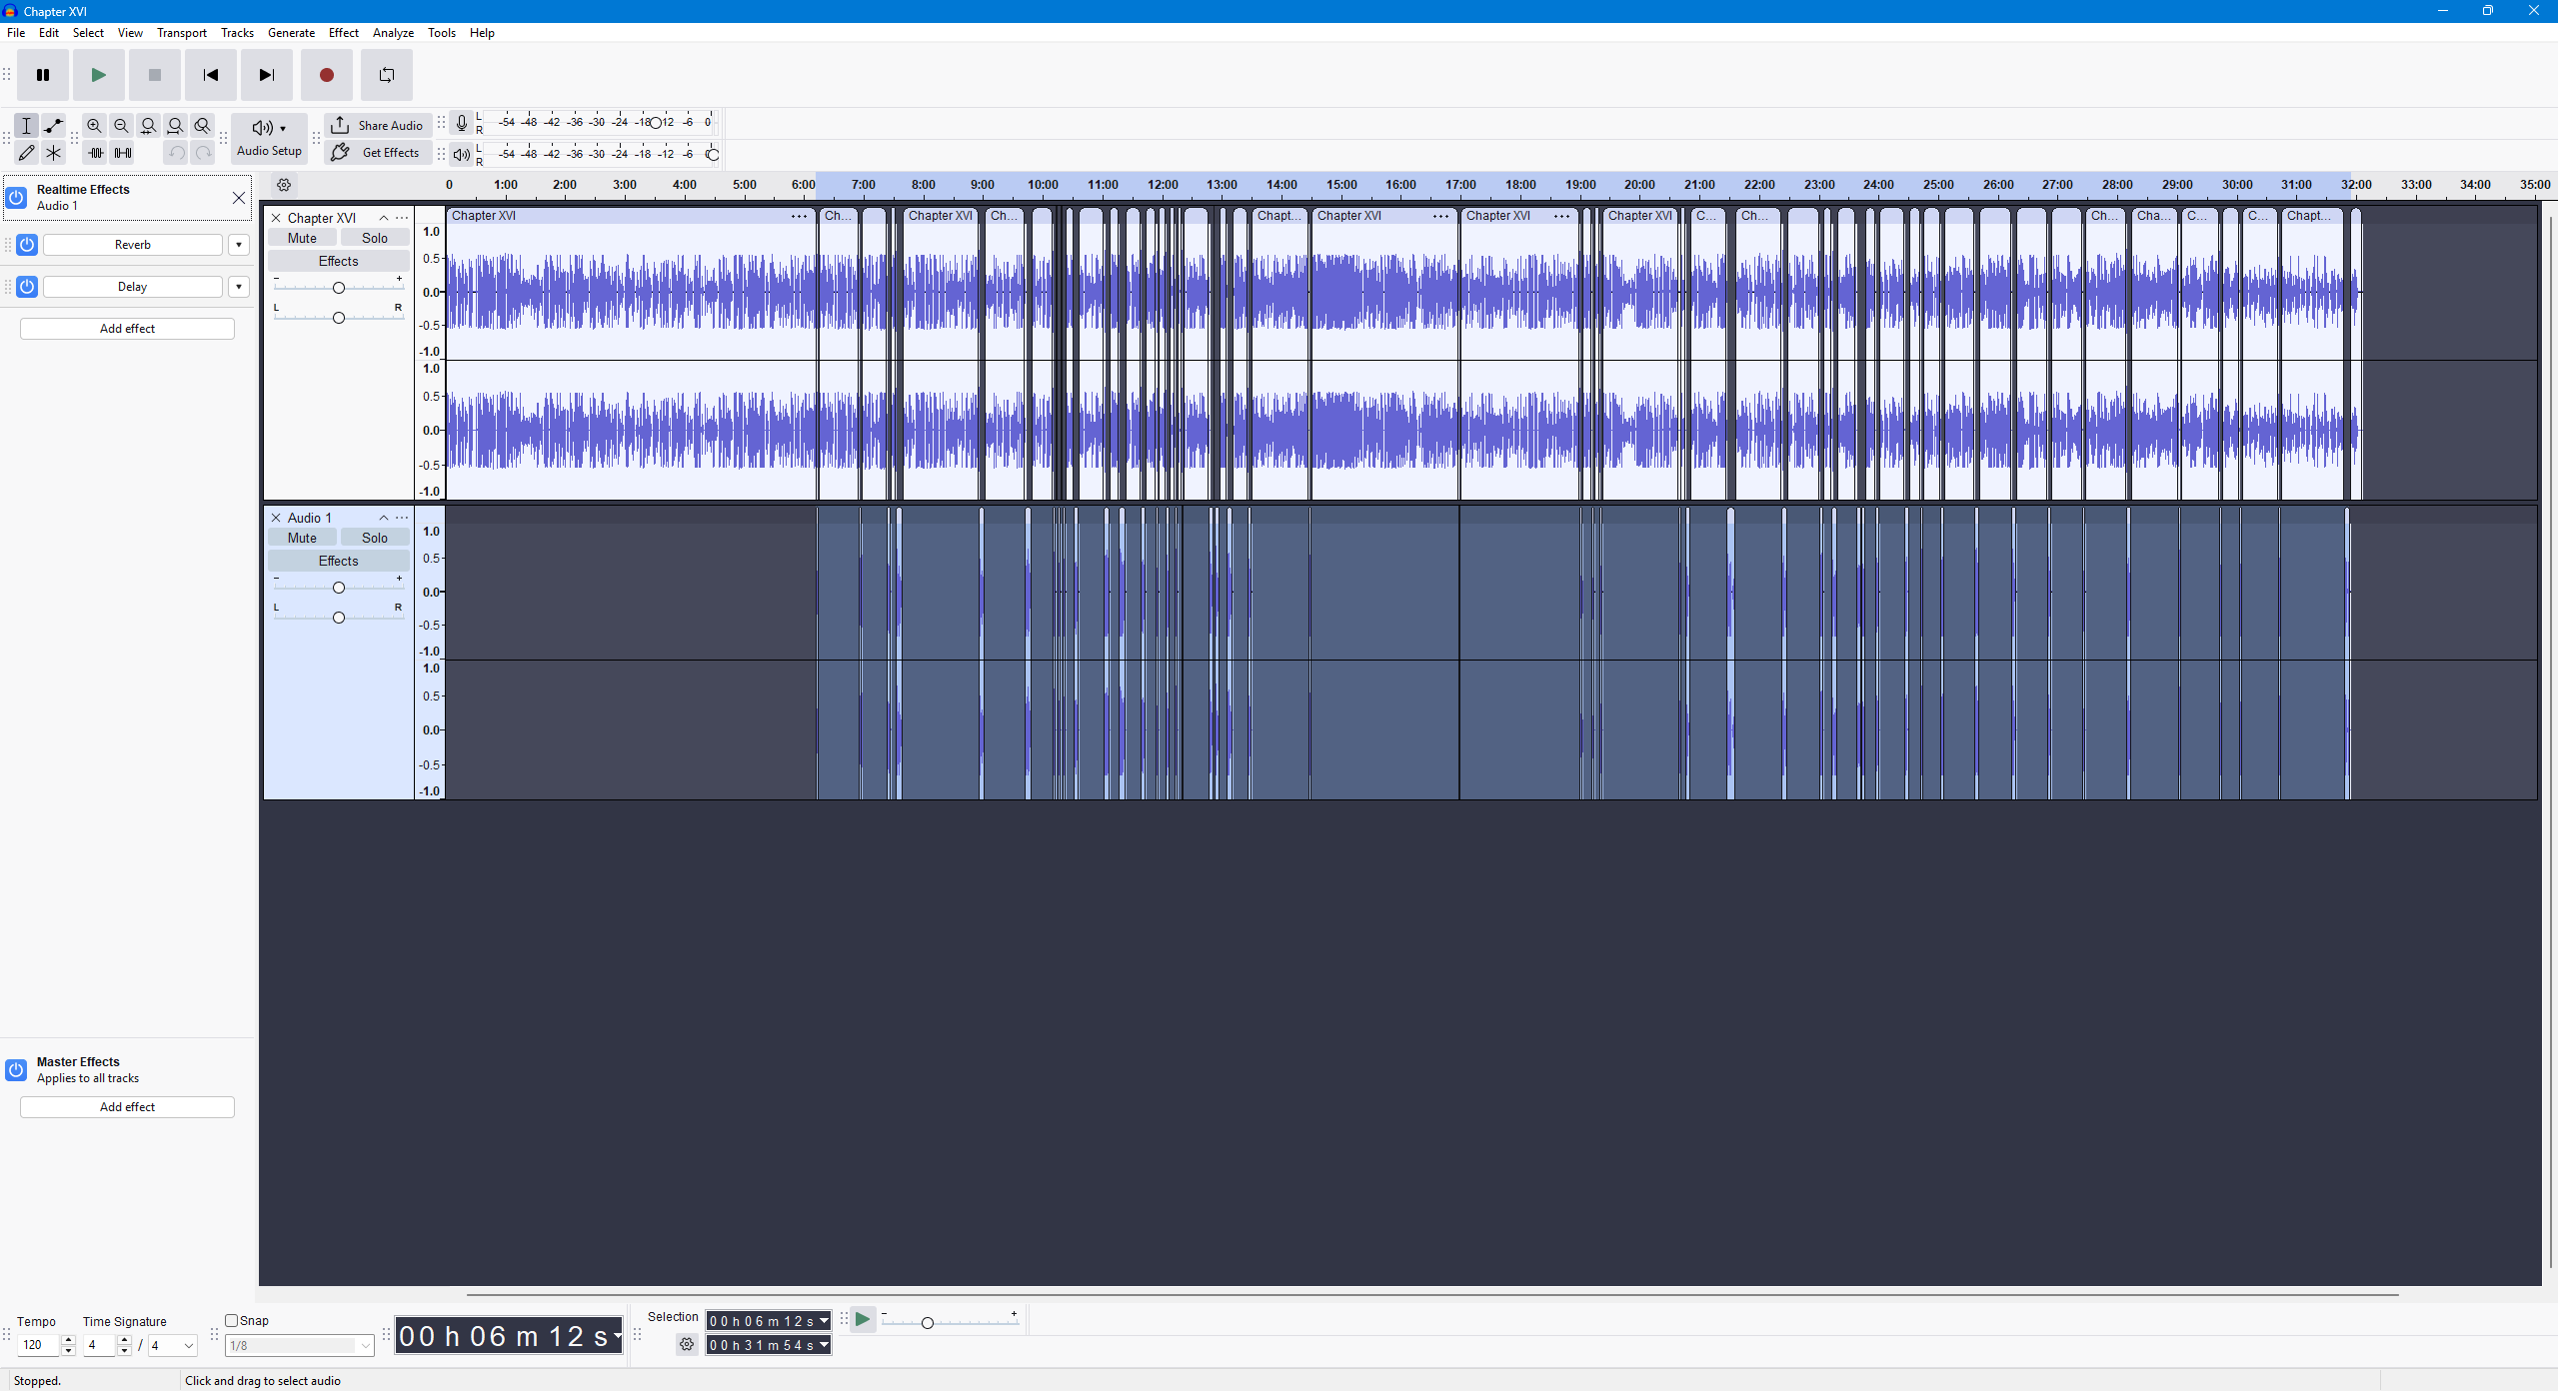Click the Record button
2558x1391 pixels.
coord(326,75)
